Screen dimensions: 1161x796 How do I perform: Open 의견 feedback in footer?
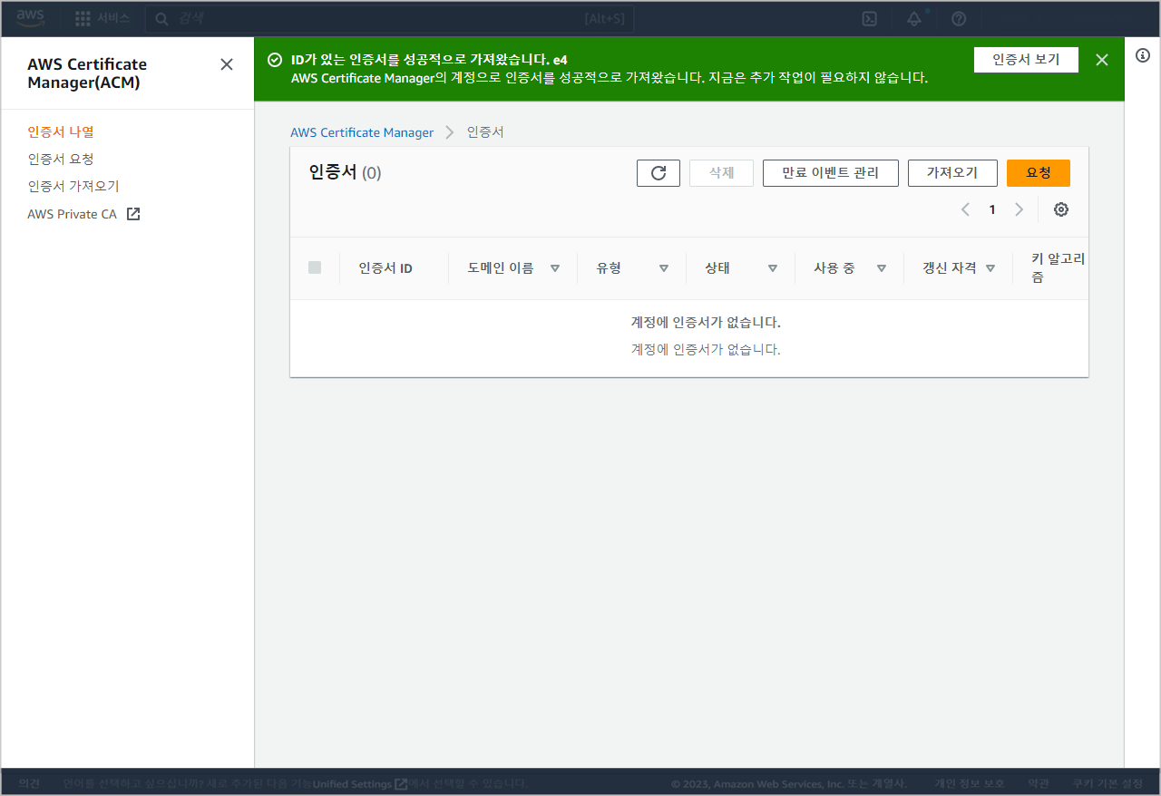point(29,783)
